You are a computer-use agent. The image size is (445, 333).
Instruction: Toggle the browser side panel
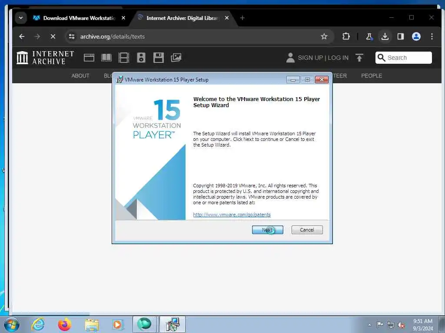pos(400,36)
